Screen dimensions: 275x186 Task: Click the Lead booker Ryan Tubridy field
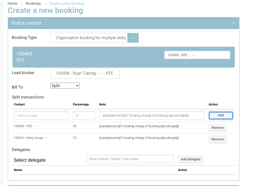(85, 73)
